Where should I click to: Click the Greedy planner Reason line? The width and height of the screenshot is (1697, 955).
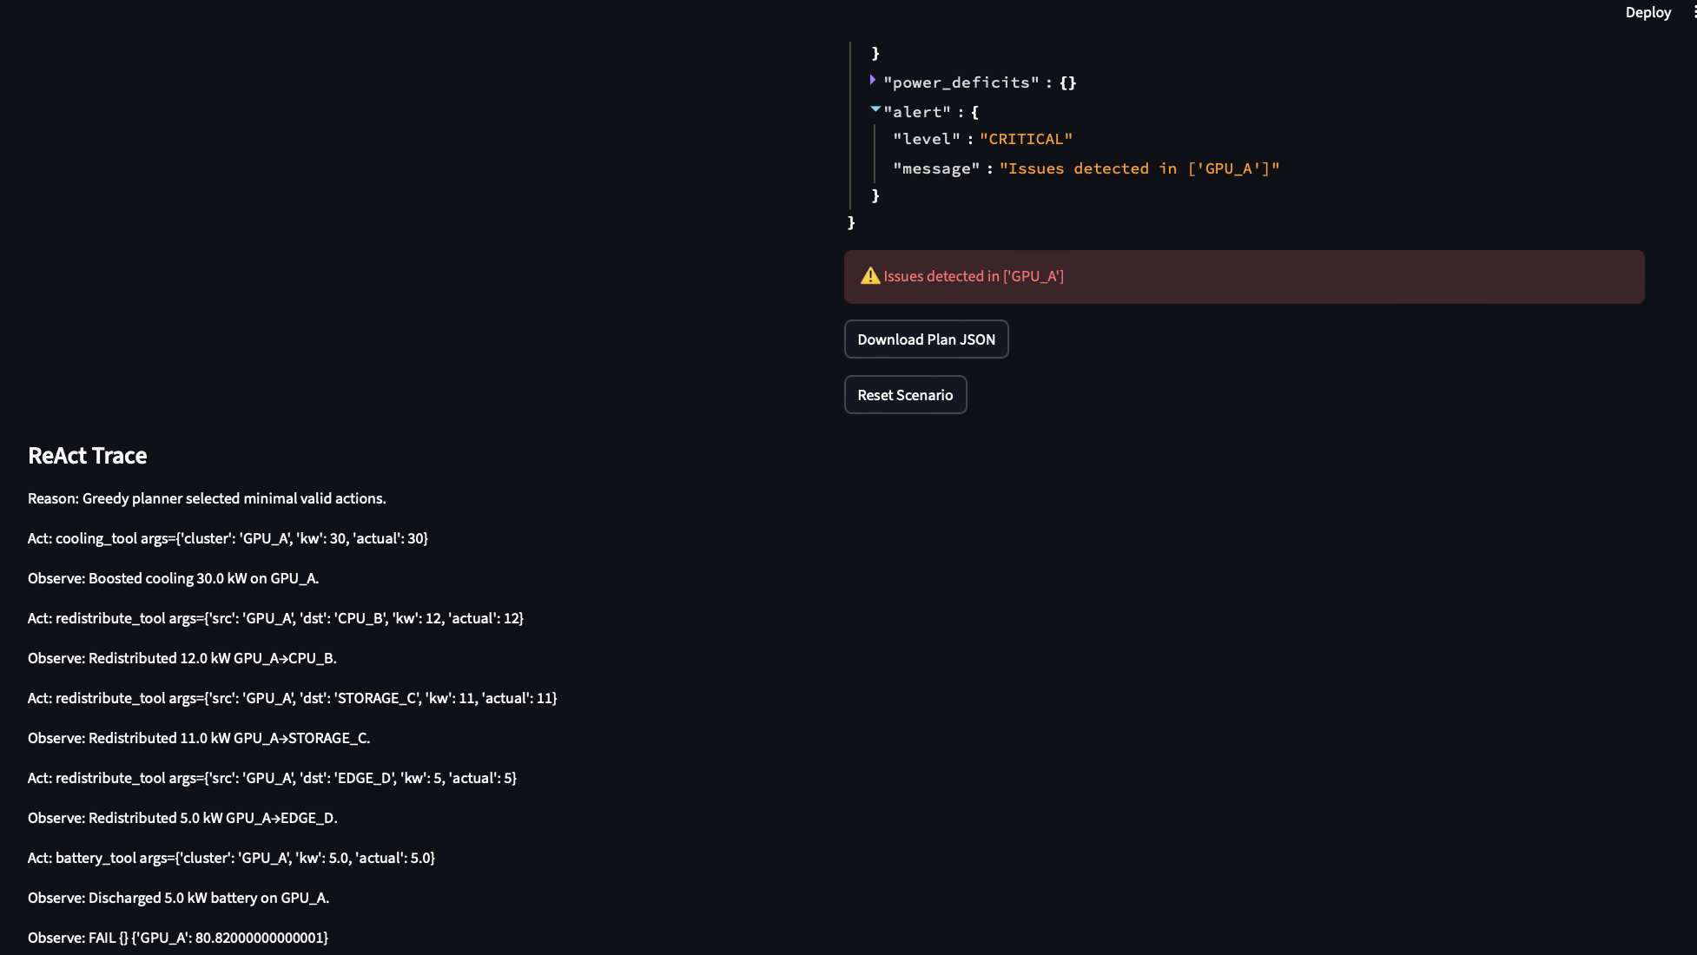(x=207, y=499)
